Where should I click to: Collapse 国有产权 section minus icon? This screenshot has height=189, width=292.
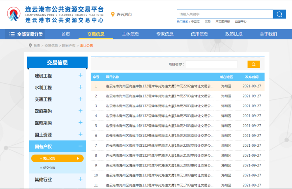pyautogui.click(x=80, y=146)
